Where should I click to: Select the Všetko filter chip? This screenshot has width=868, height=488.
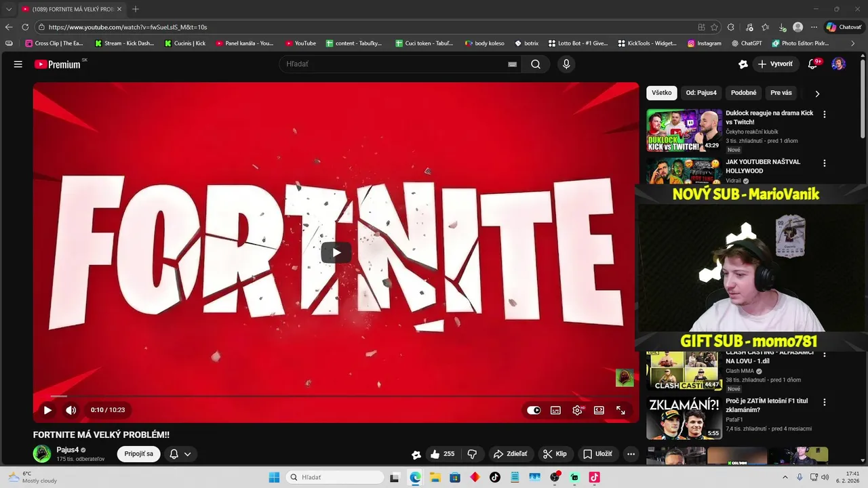point(662,93)
